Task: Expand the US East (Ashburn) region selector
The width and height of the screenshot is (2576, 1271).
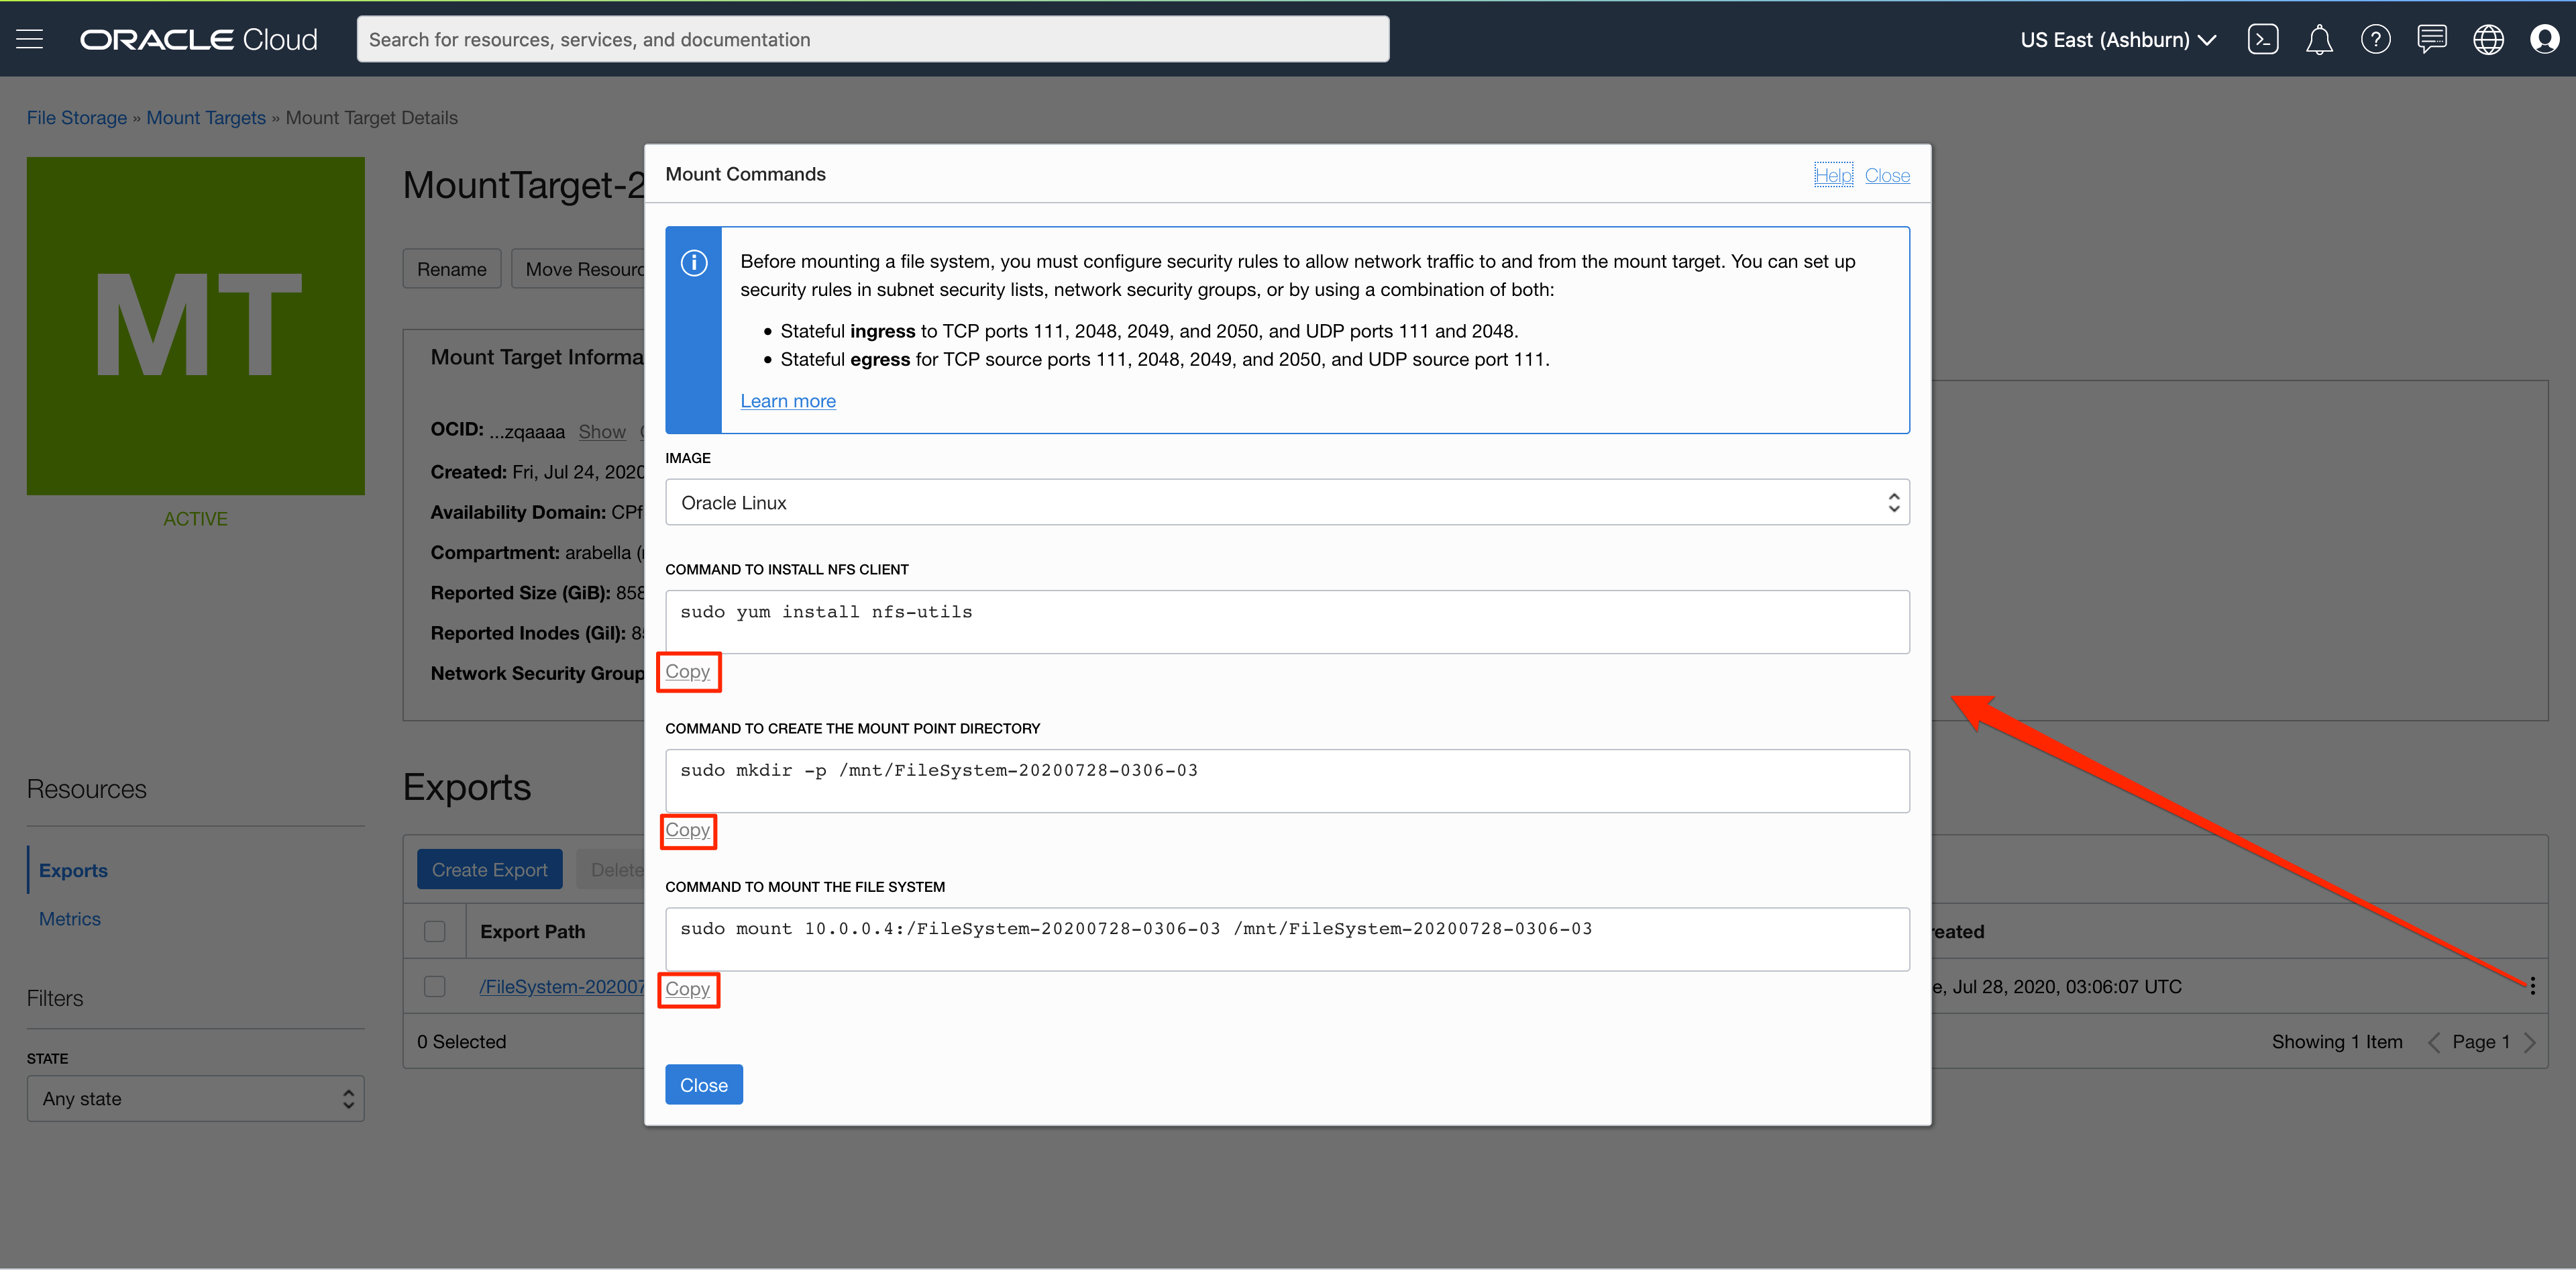Action: coord(2118,39)
